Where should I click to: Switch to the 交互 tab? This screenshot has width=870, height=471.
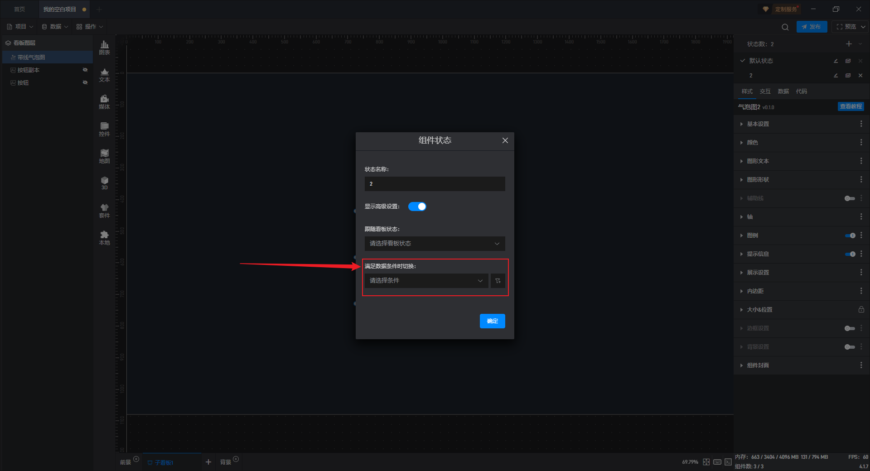[x=765, y=91]
